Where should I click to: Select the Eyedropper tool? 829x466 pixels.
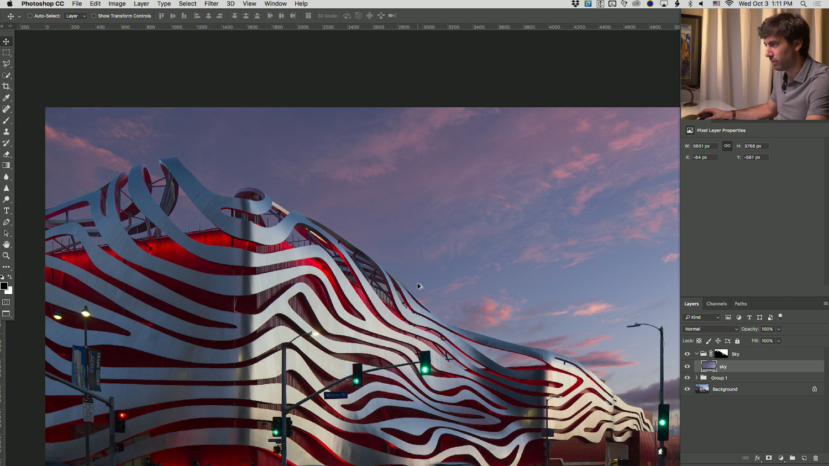coord(6,98)
